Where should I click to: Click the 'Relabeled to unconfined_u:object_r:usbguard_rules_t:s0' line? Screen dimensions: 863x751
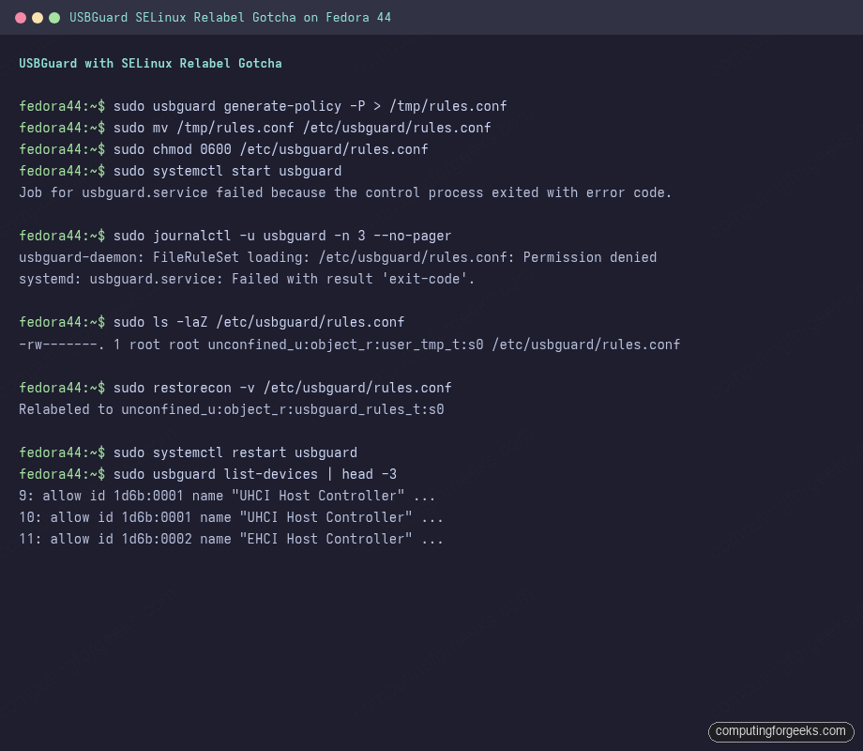coord(232,409)
